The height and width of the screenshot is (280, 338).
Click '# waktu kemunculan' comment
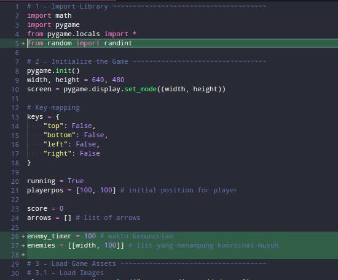tap(136, 236)
